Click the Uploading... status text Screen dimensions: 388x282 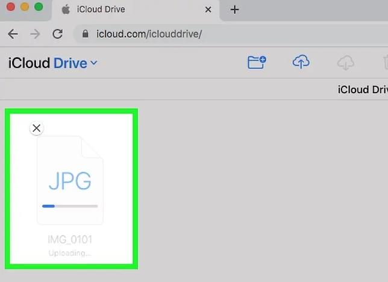[x=70, y=253]
